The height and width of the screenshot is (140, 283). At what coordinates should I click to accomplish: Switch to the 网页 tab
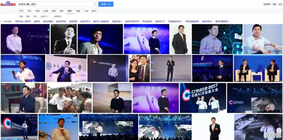pyautogui.click(x=21, y=11)
